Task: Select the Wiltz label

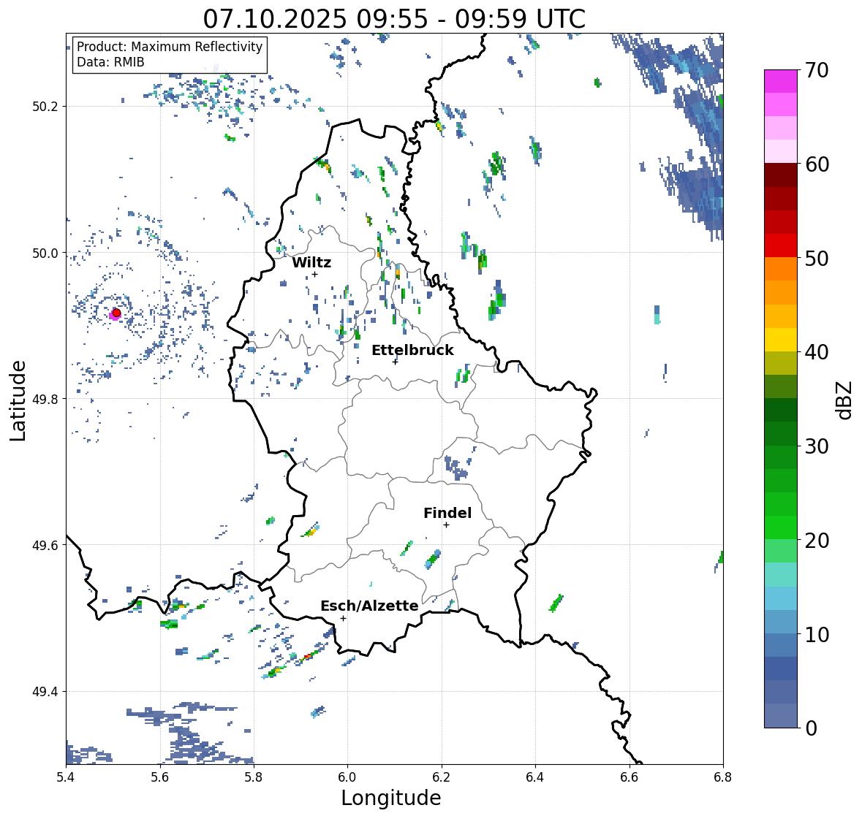Action: (x=311, y=262)
